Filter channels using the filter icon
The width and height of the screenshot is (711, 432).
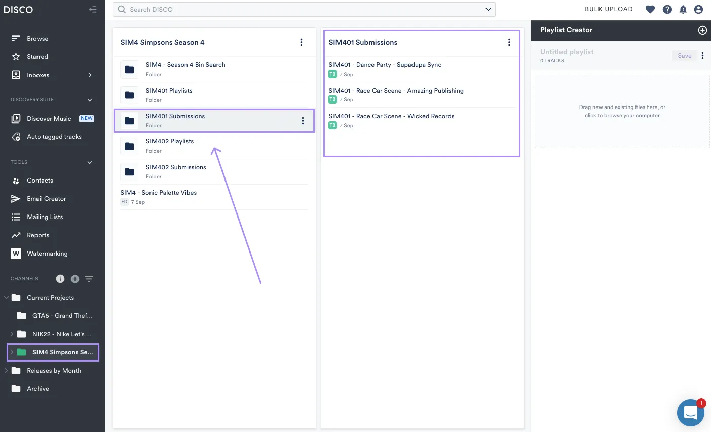89,278
